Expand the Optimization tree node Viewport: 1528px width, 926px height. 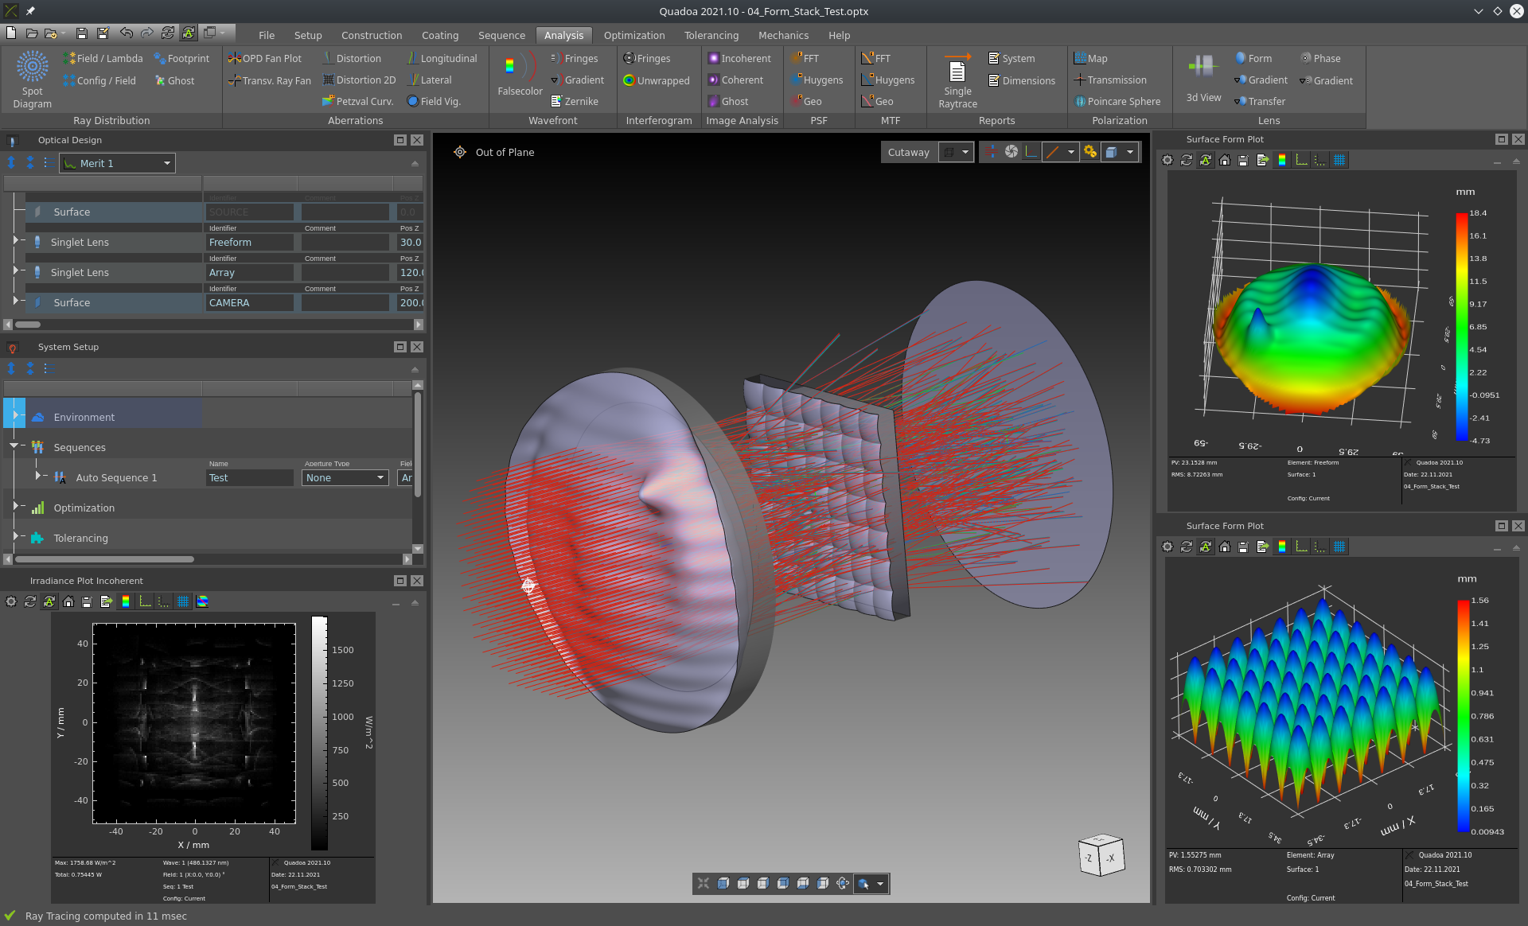click(x=15, y=506)
